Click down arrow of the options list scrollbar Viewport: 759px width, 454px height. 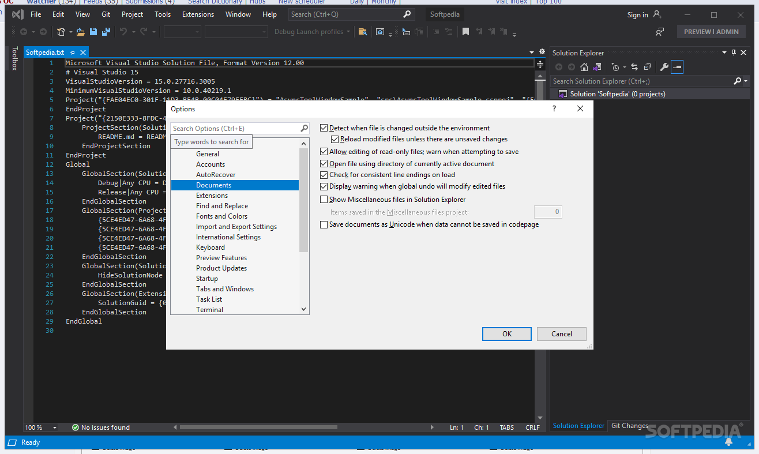coord(304,309)
